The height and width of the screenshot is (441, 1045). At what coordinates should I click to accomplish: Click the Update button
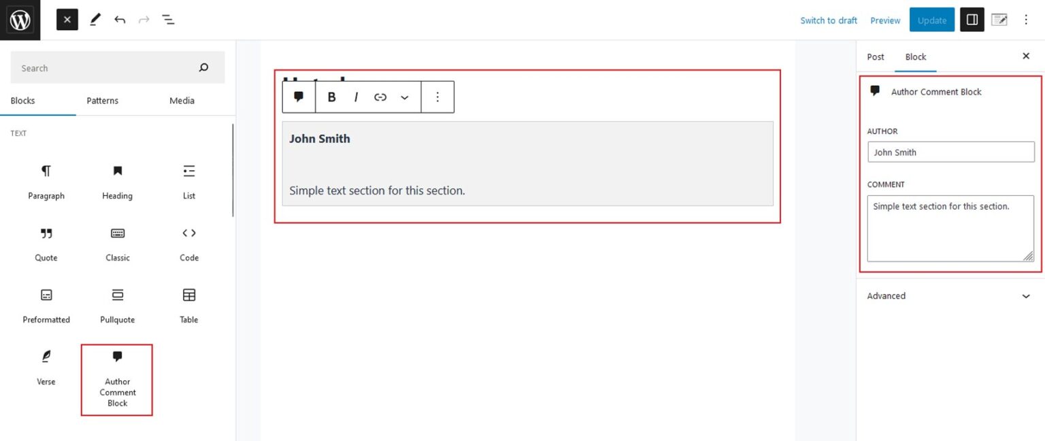pyautogui.click(x=931, y=20)
